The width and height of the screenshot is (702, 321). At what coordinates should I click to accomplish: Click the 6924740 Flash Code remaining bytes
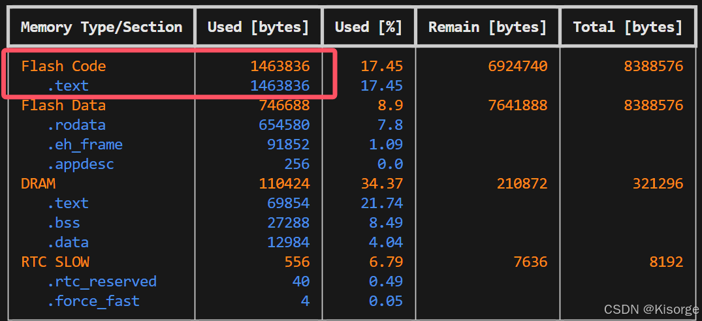[x=518, y=66]
